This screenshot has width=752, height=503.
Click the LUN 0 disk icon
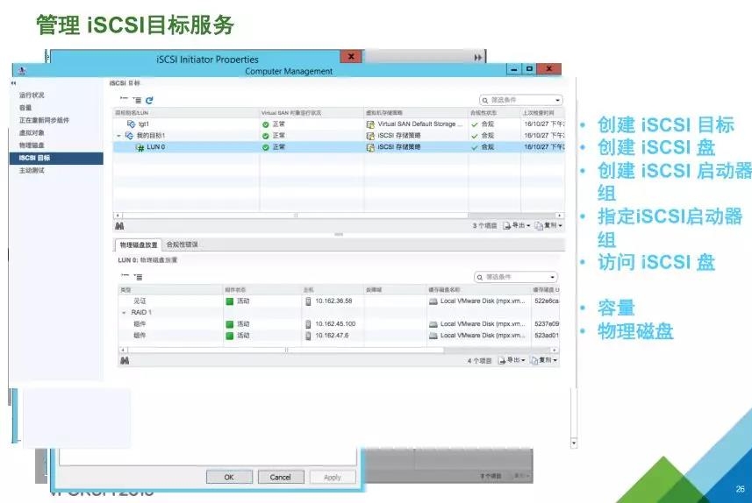click(140, 147)
